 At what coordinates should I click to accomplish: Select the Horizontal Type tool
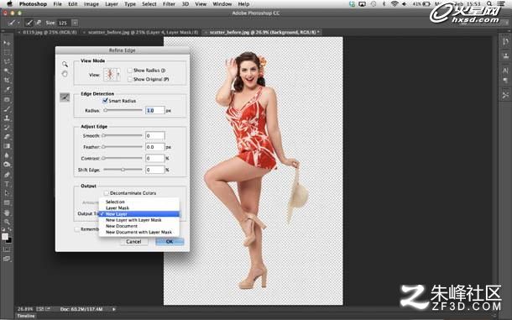(7, 184)
